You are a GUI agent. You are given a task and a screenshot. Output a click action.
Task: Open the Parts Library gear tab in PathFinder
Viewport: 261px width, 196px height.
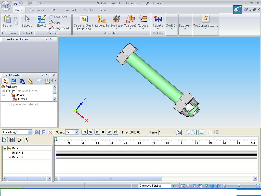14,81
